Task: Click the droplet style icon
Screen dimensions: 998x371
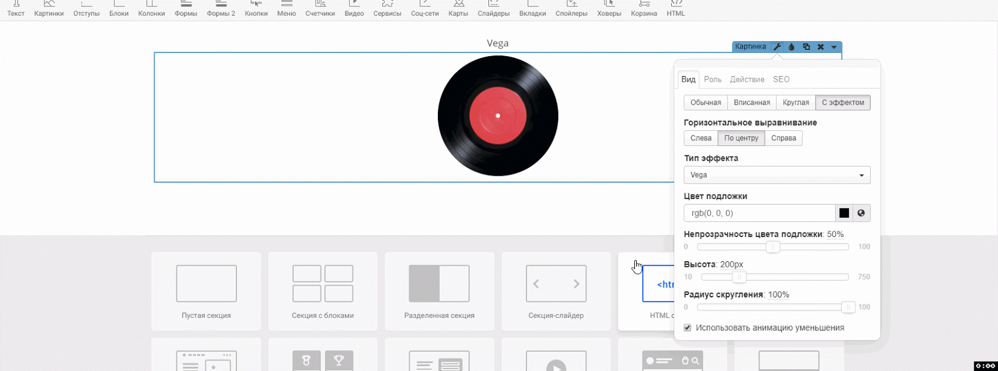Action: point(792,47)
